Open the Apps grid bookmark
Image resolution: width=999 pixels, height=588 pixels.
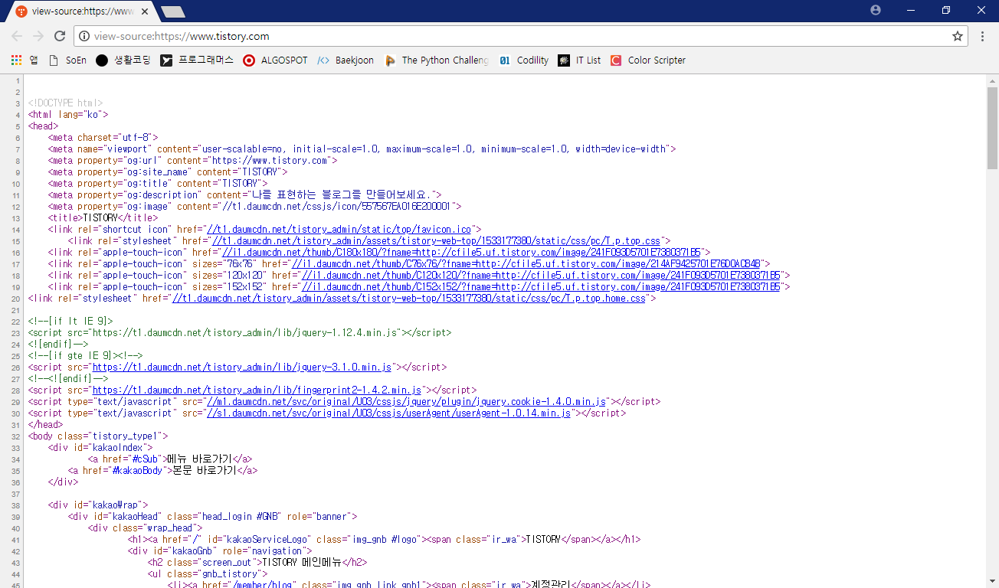pos(25,60)
